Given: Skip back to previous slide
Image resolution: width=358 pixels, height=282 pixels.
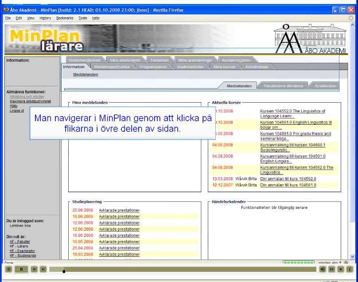Looking at the screenshot, I should (34, 269).
